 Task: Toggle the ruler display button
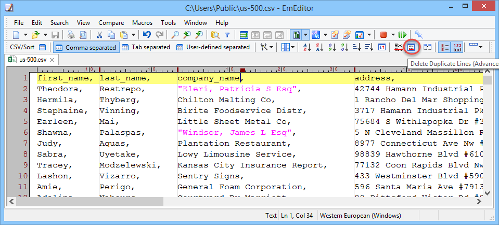(x=457, y=47)
